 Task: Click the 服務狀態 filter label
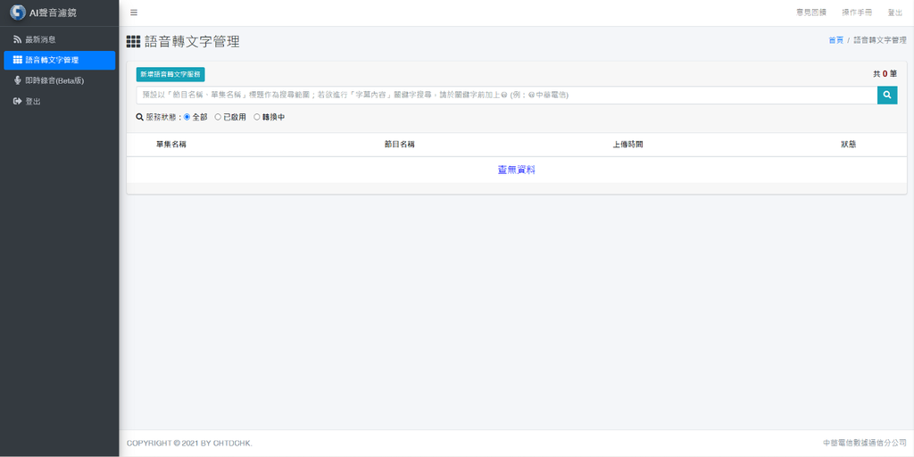pos(161,117)
